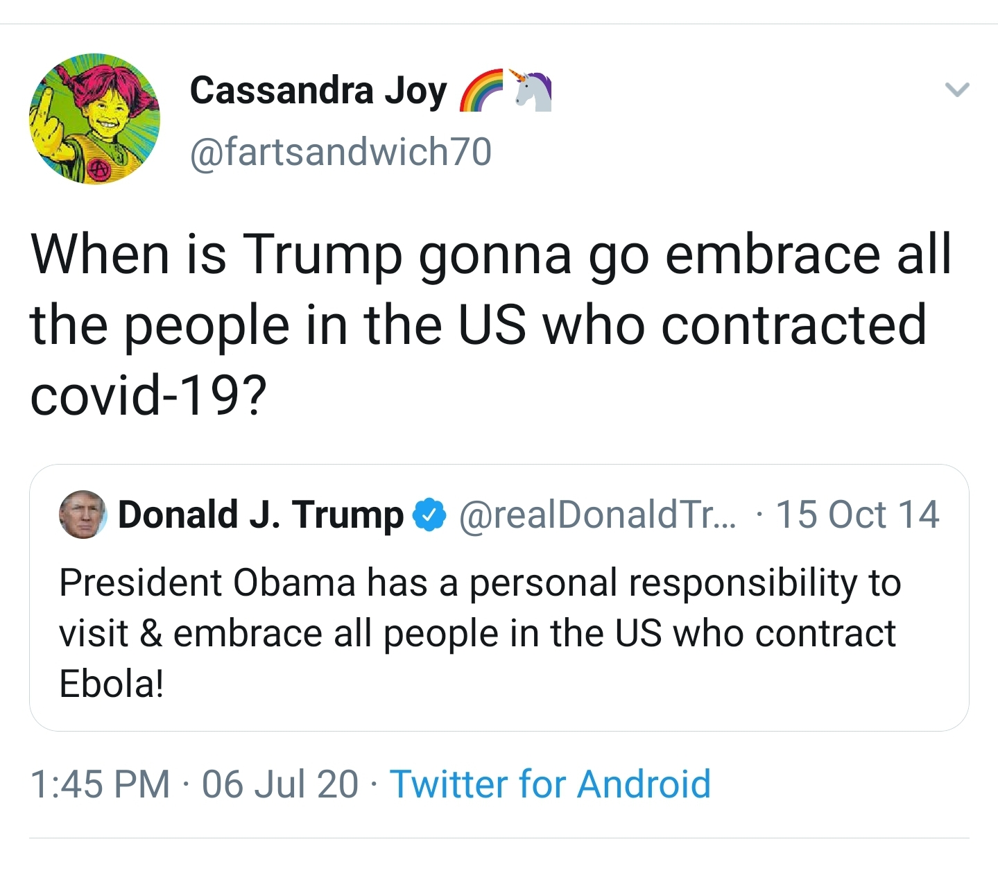Expand the tweet options chevron
Screen dimensions: 998x871
click(x=957, y=89)
